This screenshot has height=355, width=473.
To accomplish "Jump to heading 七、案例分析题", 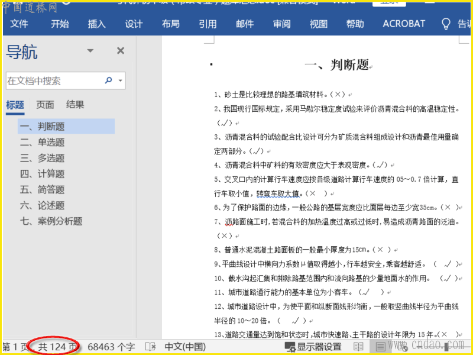I will (x=51, y=221).
